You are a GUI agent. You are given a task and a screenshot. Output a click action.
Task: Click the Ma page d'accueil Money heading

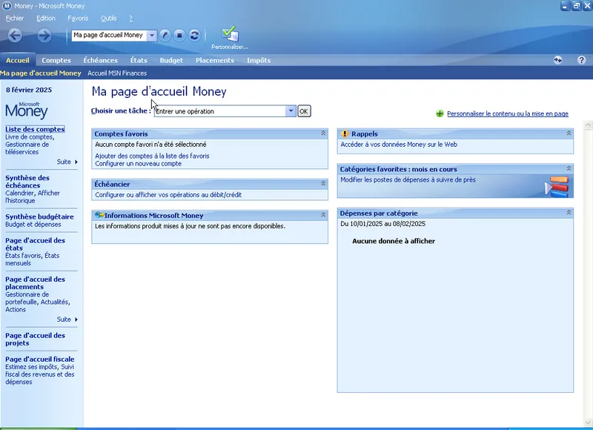click(x=159, y=91)
